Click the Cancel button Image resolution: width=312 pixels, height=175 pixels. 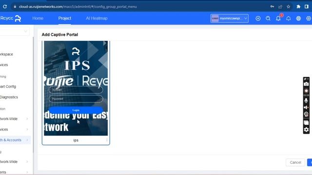click(x=295, y=162)
